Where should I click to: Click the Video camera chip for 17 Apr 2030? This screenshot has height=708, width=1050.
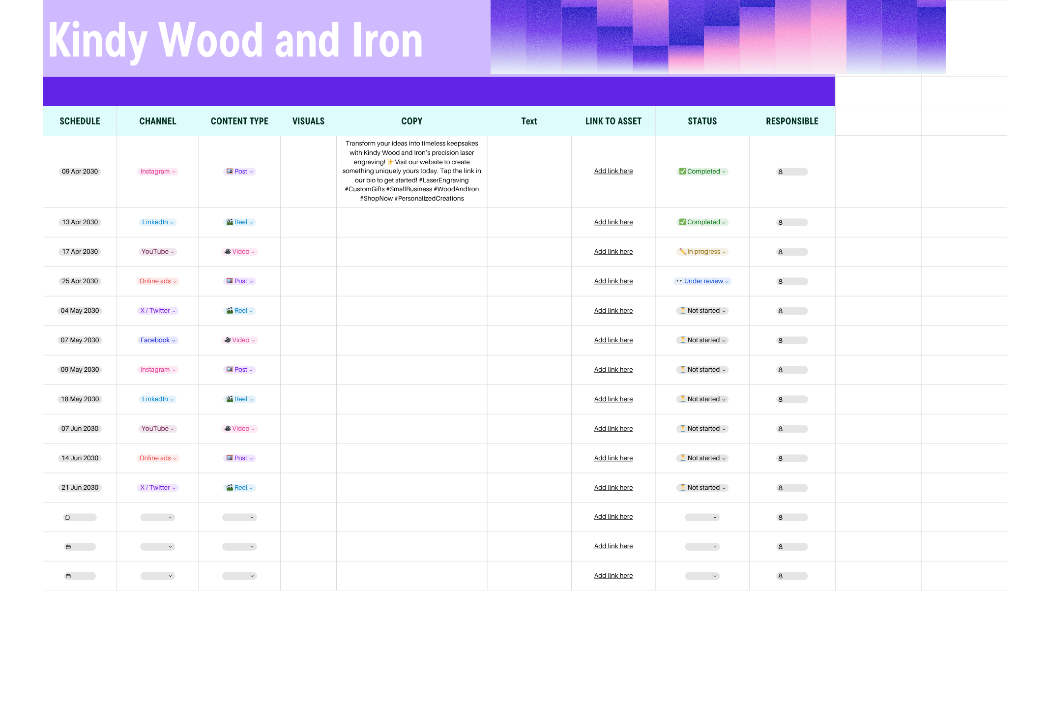tap(240, 252)
